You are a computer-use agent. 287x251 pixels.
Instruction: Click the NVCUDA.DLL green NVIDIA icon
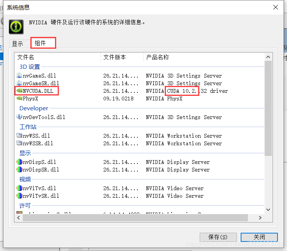click(x=19, y=91)
